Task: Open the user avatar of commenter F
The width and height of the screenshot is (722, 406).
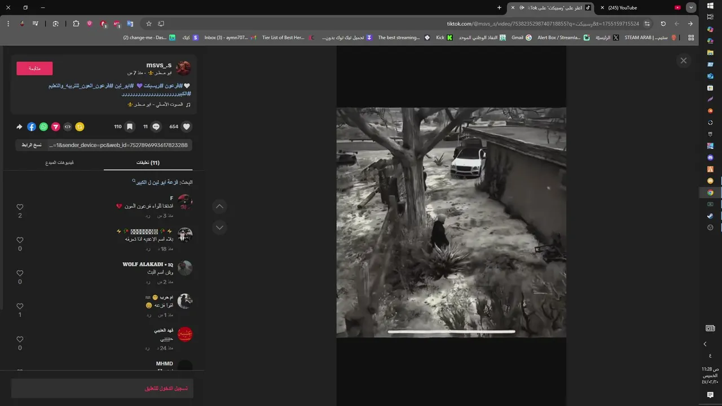Action: point(185,202)
